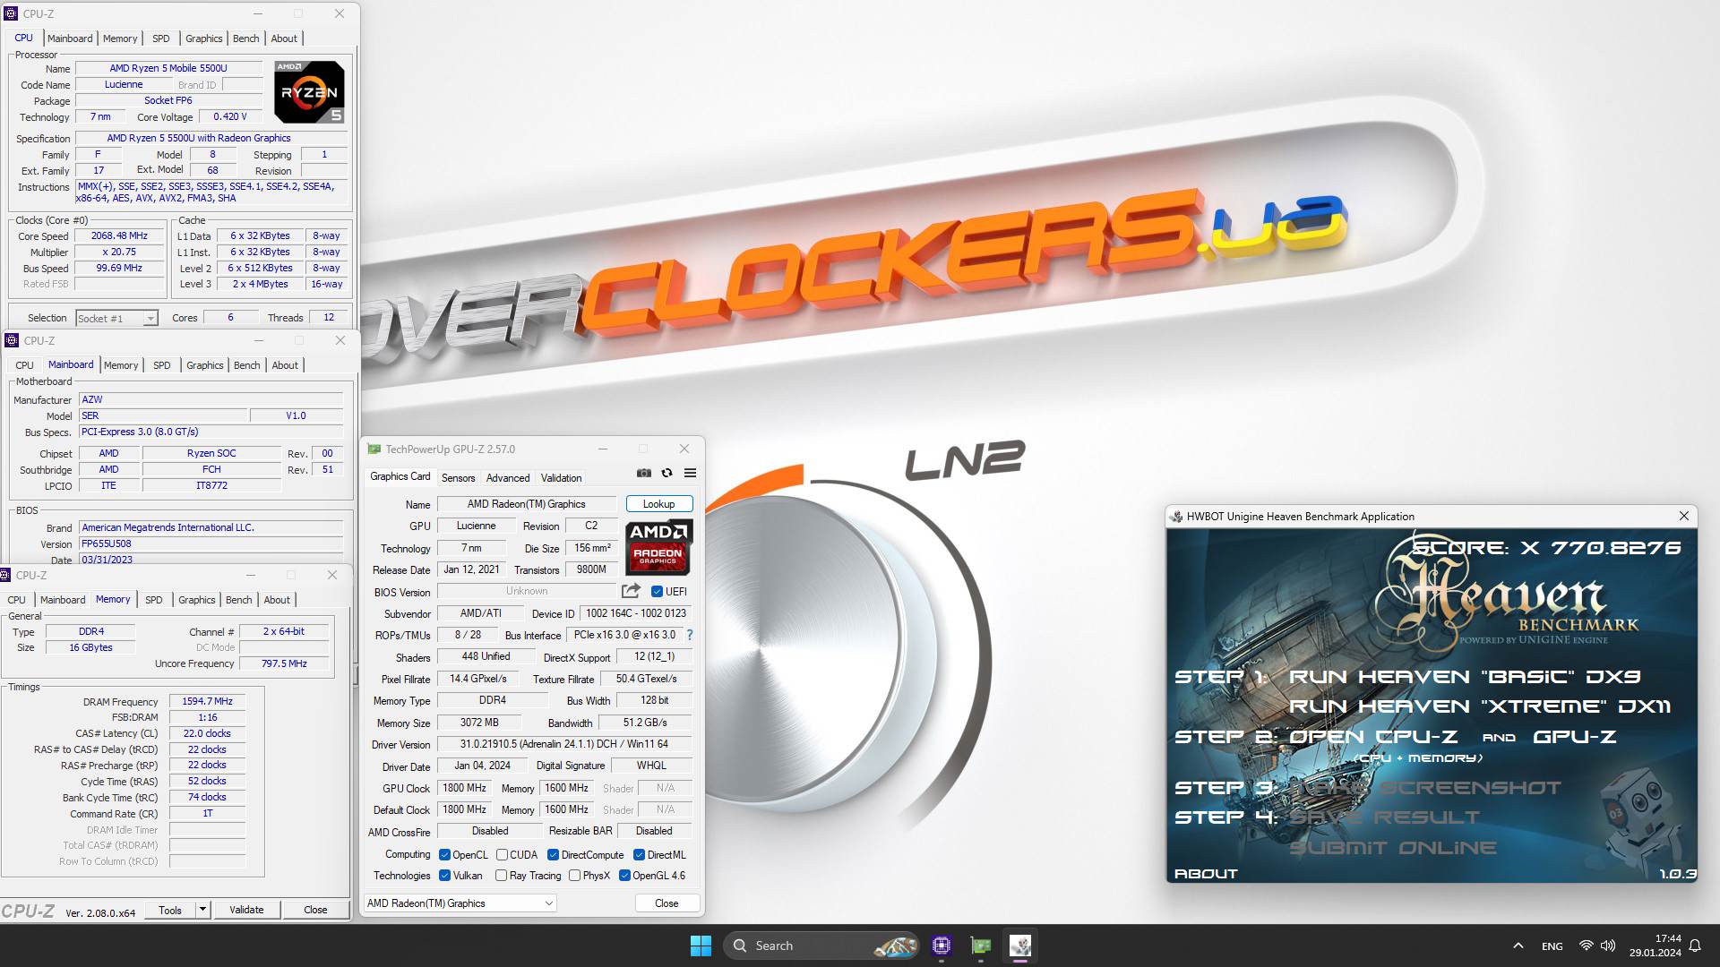Toggle PhysX checkbox
This screenshot has height=967, width=1720.
click(x=574, y=876)
